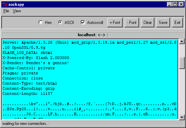Screen dimensions: 186x128
Task: Maximize the sockspy window
Action: [175, 4]
